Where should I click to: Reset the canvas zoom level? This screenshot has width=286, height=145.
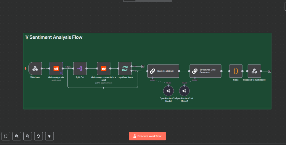(38, 136)
